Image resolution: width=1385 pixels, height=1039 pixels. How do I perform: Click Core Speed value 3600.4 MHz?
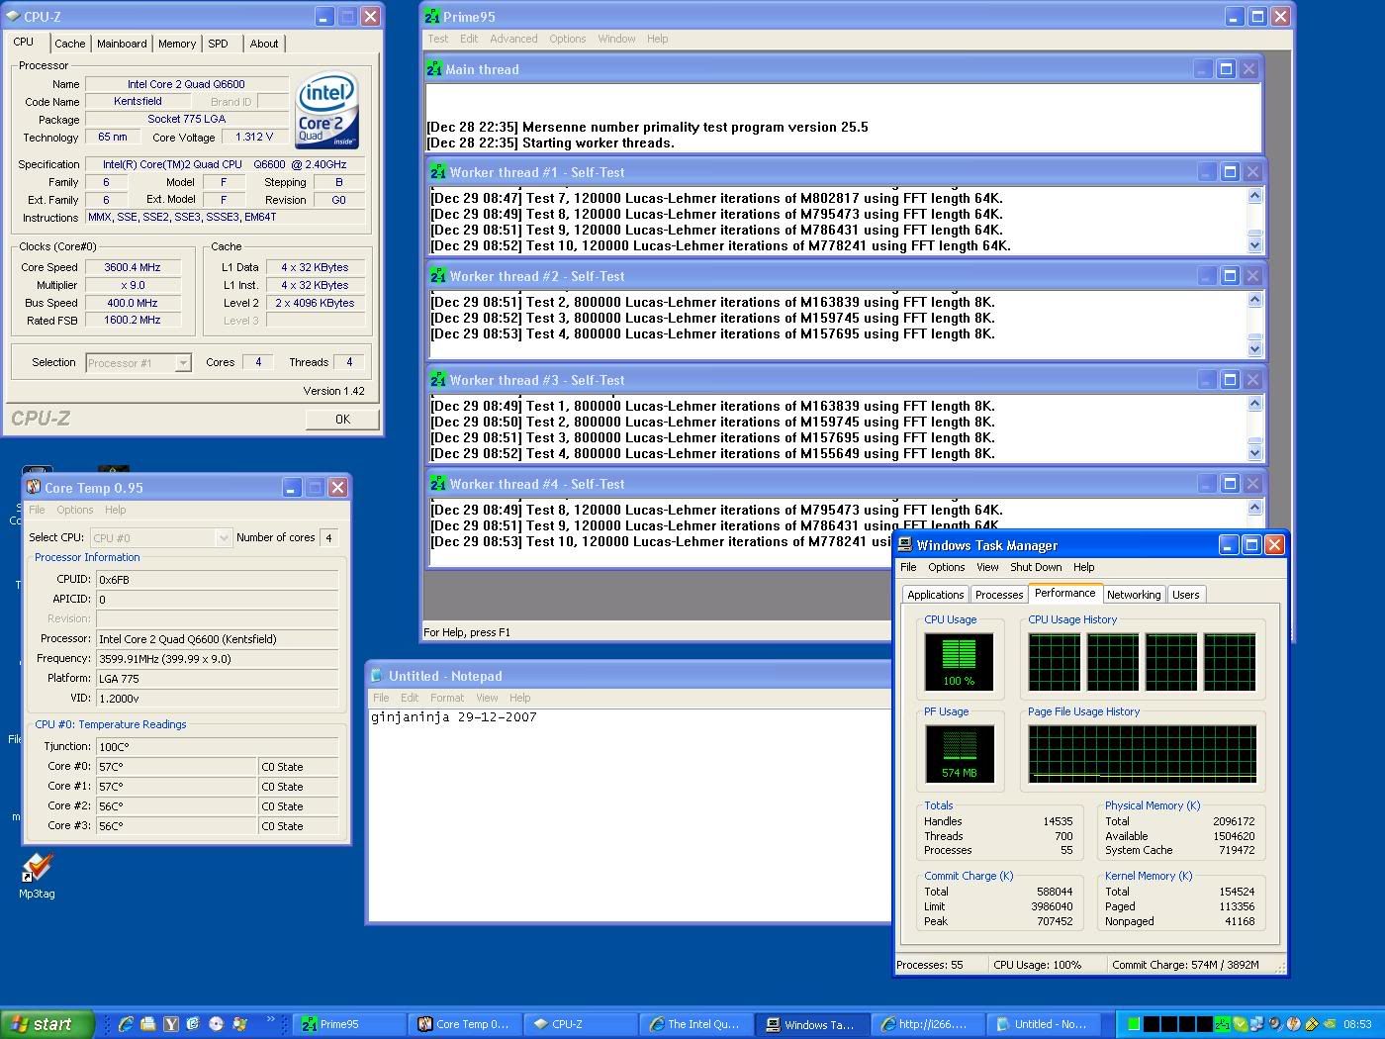[x=133, y=267]
